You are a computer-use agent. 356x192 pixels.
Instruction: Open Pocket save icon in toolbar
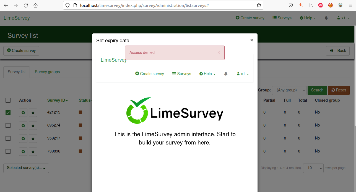[291, 5]
